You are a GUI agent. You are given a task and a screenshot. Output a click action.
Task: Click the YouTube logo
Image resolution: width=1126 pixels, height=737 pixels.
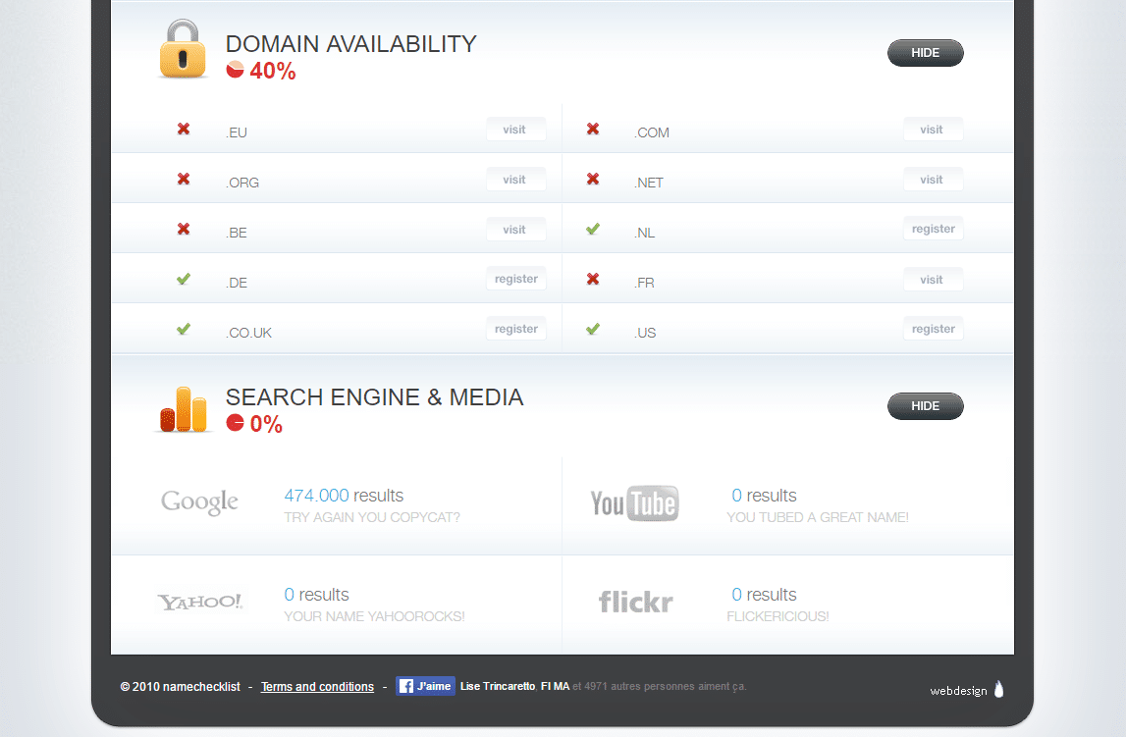pyautogui.click(x=634, y=503)
